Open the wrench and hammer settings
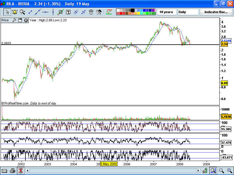 point(99,12)
